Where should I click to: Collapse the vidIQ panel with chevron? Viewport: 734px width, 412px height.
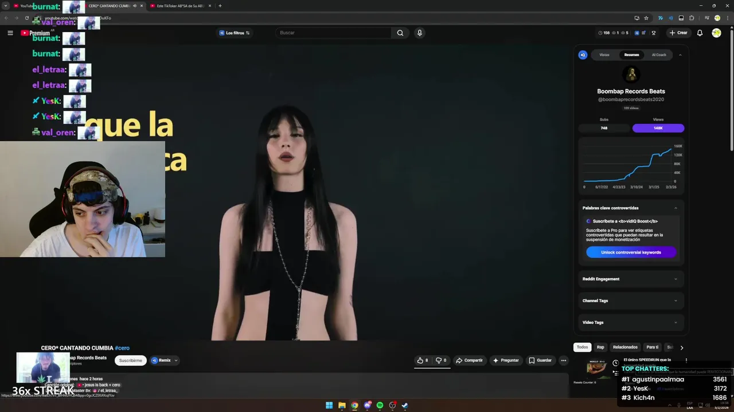point(680,55)
